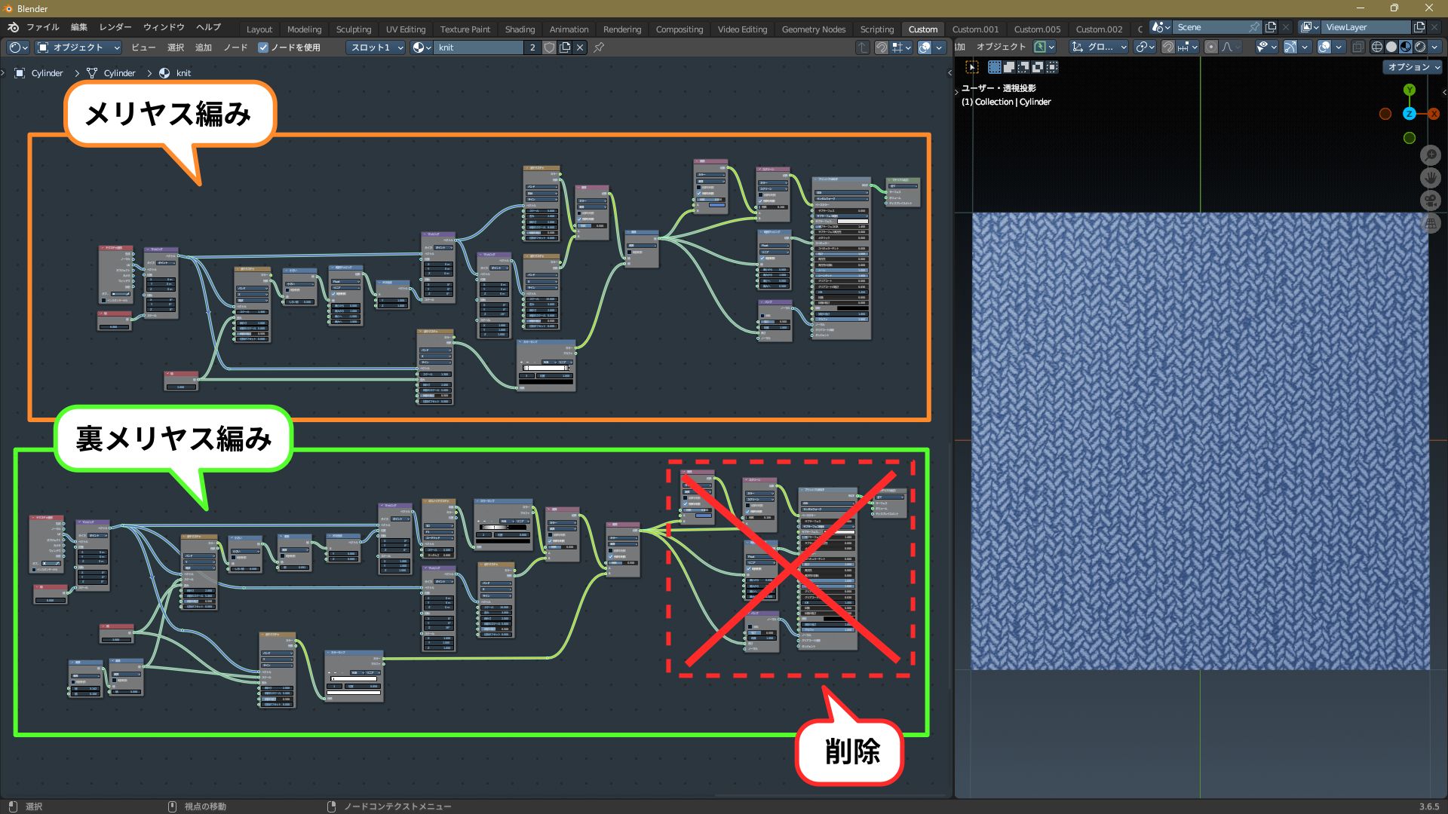Click the viewport zoom magnifier icon
The image size is (1448, 814).
(1430, 155)
